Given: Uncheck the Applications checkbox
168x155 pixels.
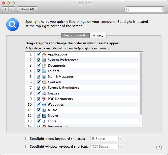Looking at the screenshot, I should click(39, 54).
